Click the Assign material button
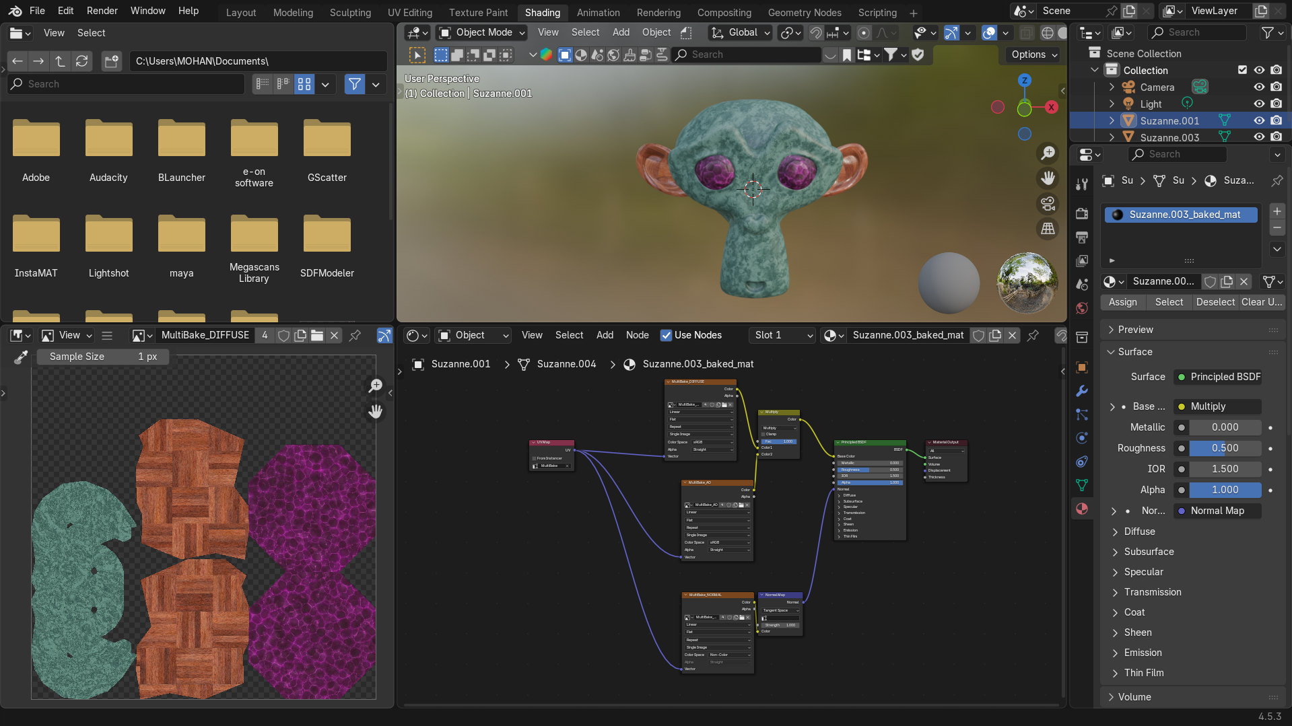The image size is (1292, 726). 1123,302
